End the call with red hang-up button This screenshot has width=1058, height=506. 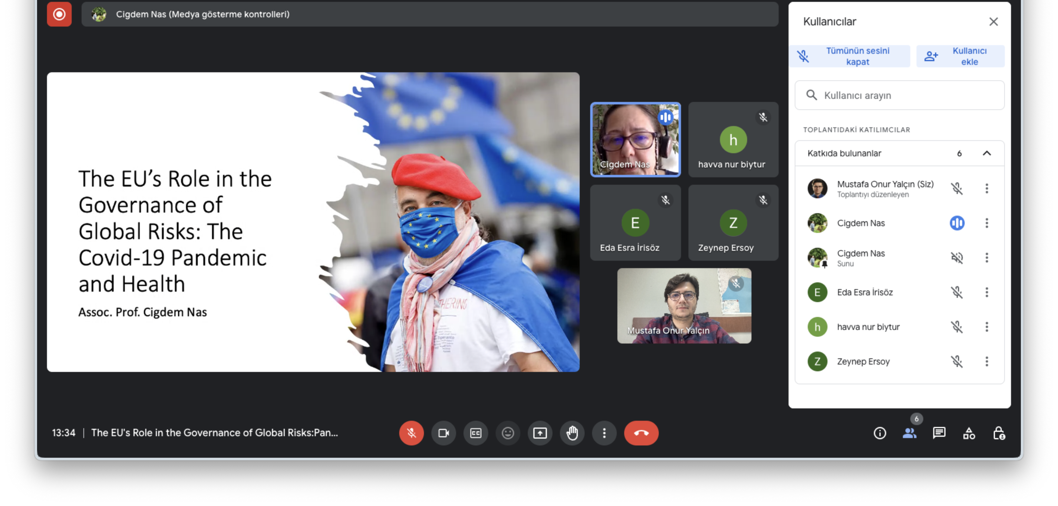click(x=641, y=433)
